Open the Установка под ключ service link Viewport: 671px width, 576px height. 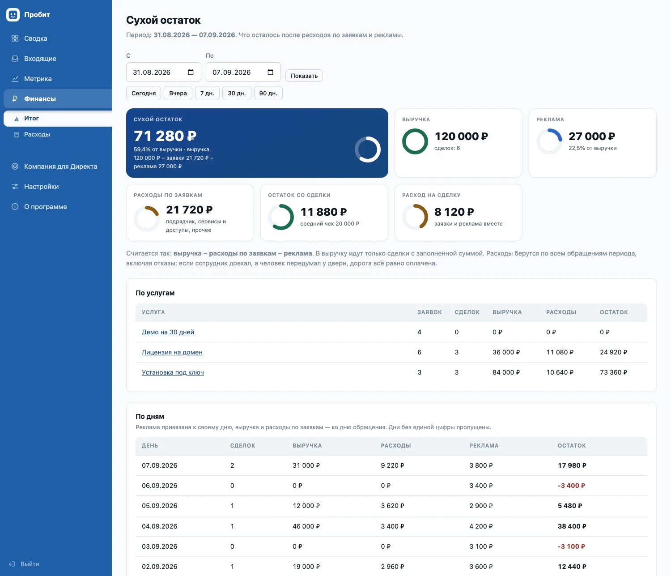point(173,372)
